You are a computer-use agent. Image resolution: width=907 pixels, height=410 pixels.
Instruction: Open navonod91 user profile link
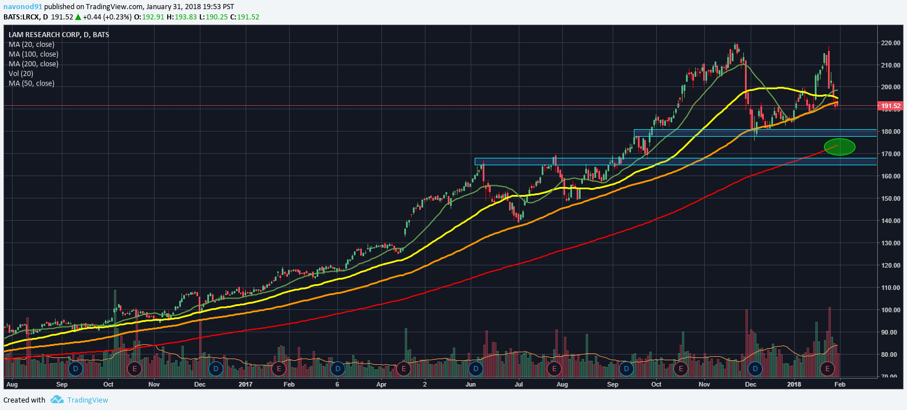(x=23, y=7)
